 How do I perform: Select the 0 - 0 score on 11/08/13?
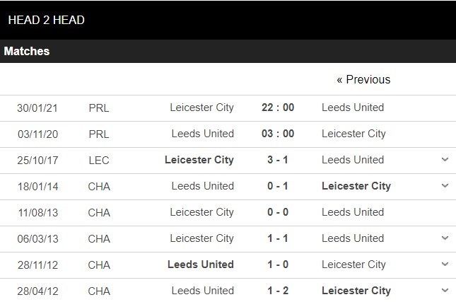click(x=277, y=212)
